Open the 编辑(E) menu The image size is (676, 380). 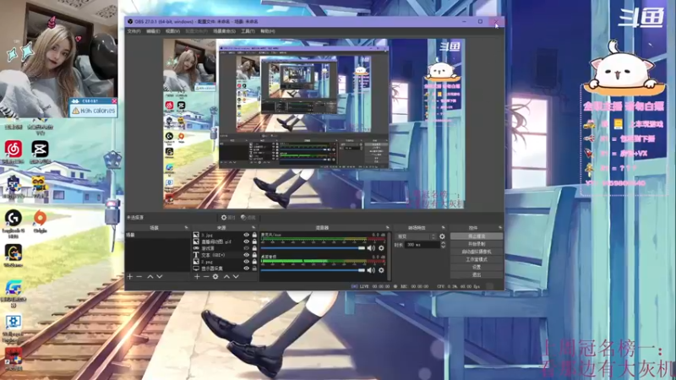[x=153, y=31]
